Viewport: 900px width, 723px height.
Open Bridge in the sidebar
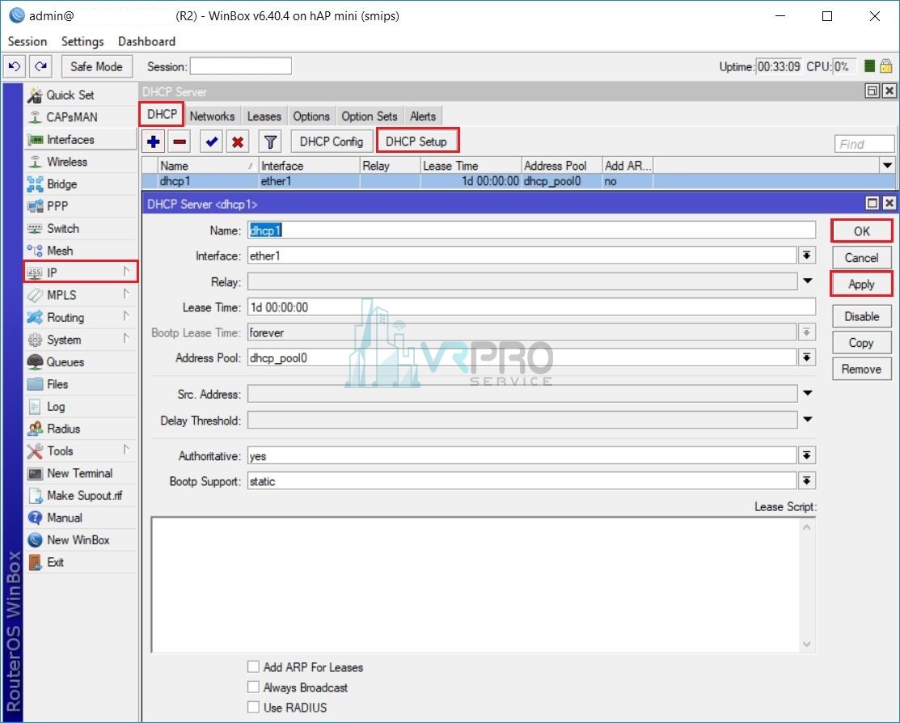pos(80,184)
